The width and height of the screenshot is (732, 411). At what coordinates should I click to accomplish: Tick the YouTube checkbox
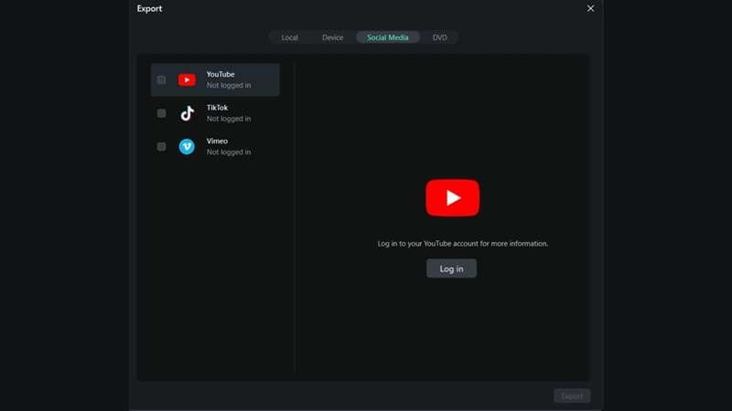(x=162, y=80)
